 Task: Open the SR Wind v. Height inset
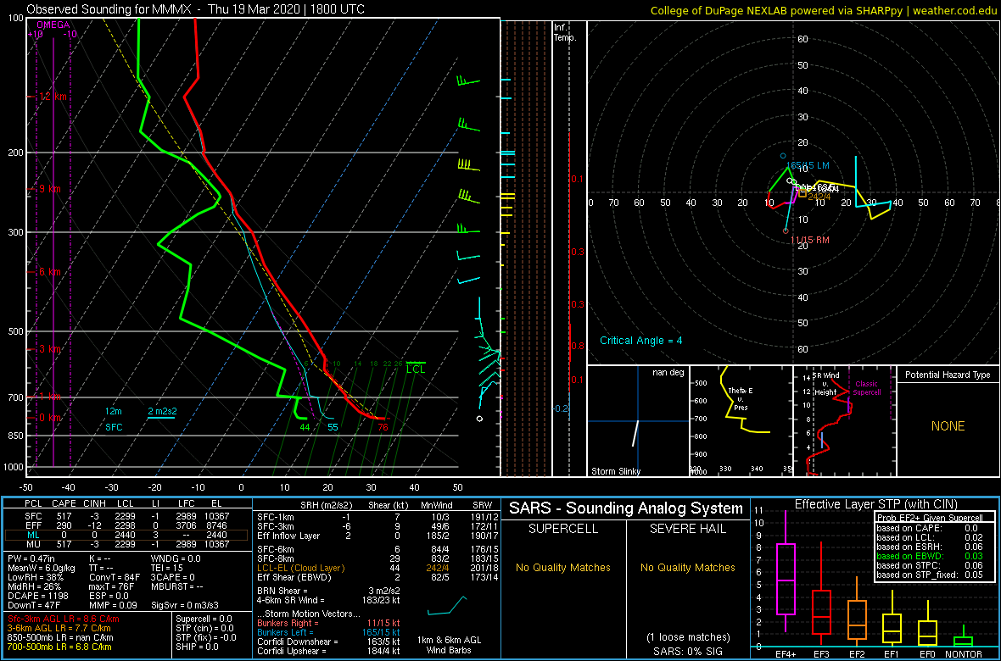(845, 421)
